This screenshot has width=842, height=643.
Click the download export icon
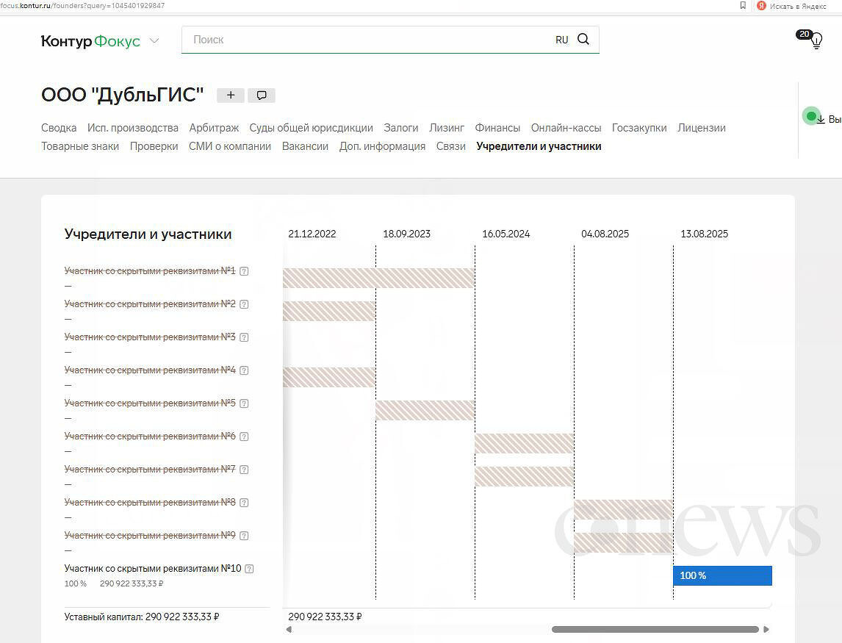point(821,119)
